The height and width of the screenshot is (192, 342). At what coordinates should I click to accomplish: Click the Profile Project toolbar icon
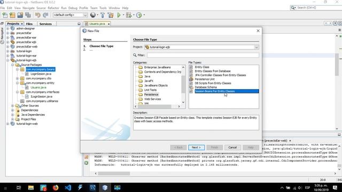click(x=139, y=15)
